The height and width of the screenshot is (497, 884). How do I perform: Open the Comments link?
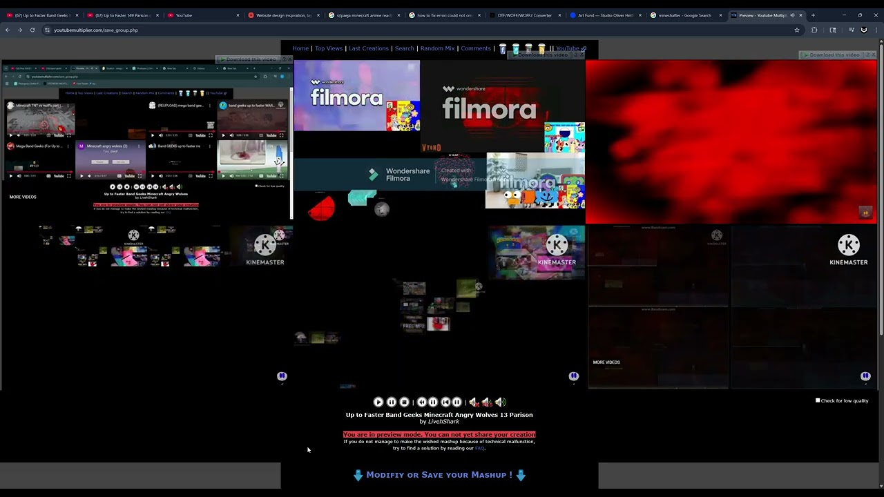[x=476, y=48]
